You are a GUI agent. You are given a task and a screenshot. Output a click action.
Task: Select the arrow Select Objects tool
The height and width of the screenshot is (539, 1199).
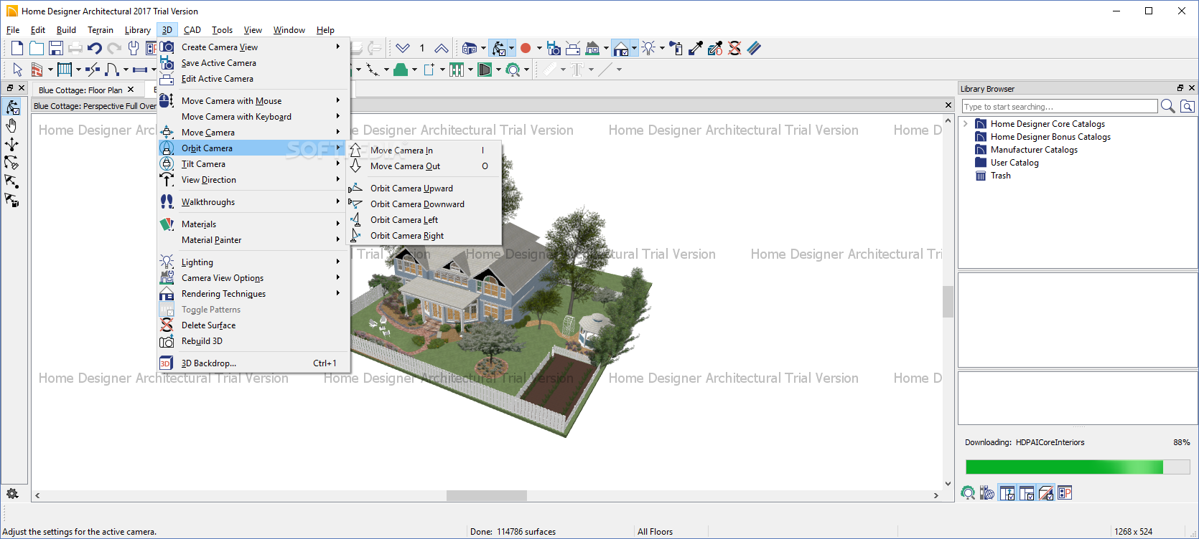click(x=17, y=70)
